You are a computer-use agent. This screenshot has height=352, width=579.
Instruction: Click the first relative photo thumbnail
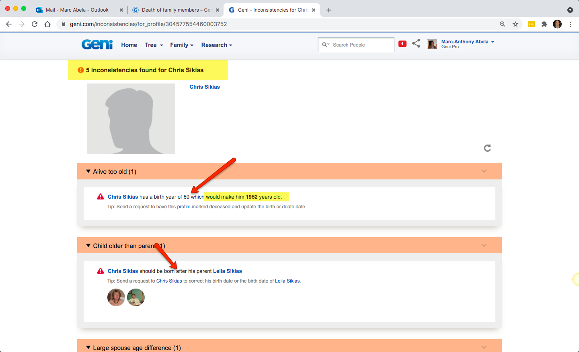(116, 297)
